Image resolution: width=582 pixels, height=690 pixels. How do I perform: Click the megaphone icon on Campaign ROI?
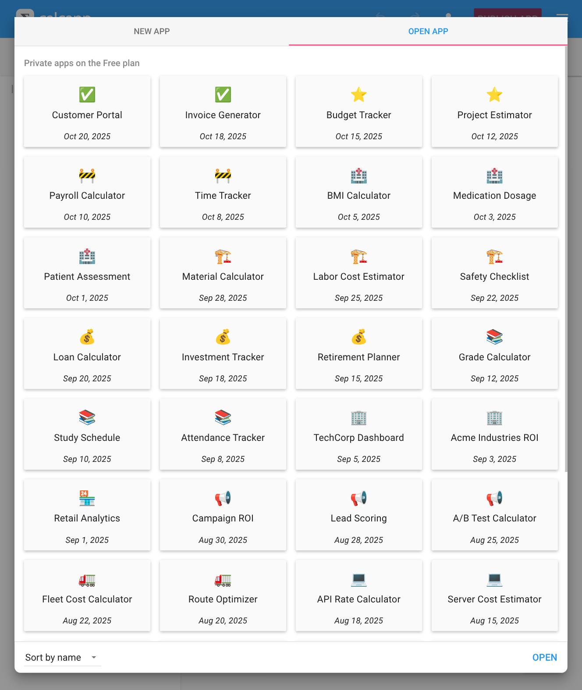click(223, 498)
